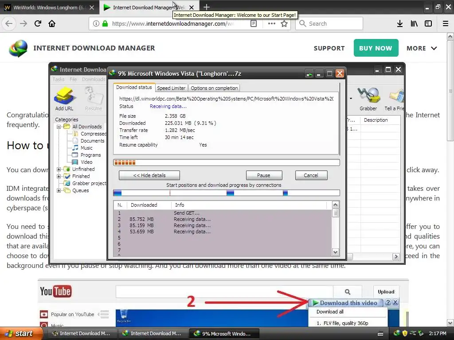Go back with the Firefox back arrow
454x340 pixels.
(x=9, y=23)
